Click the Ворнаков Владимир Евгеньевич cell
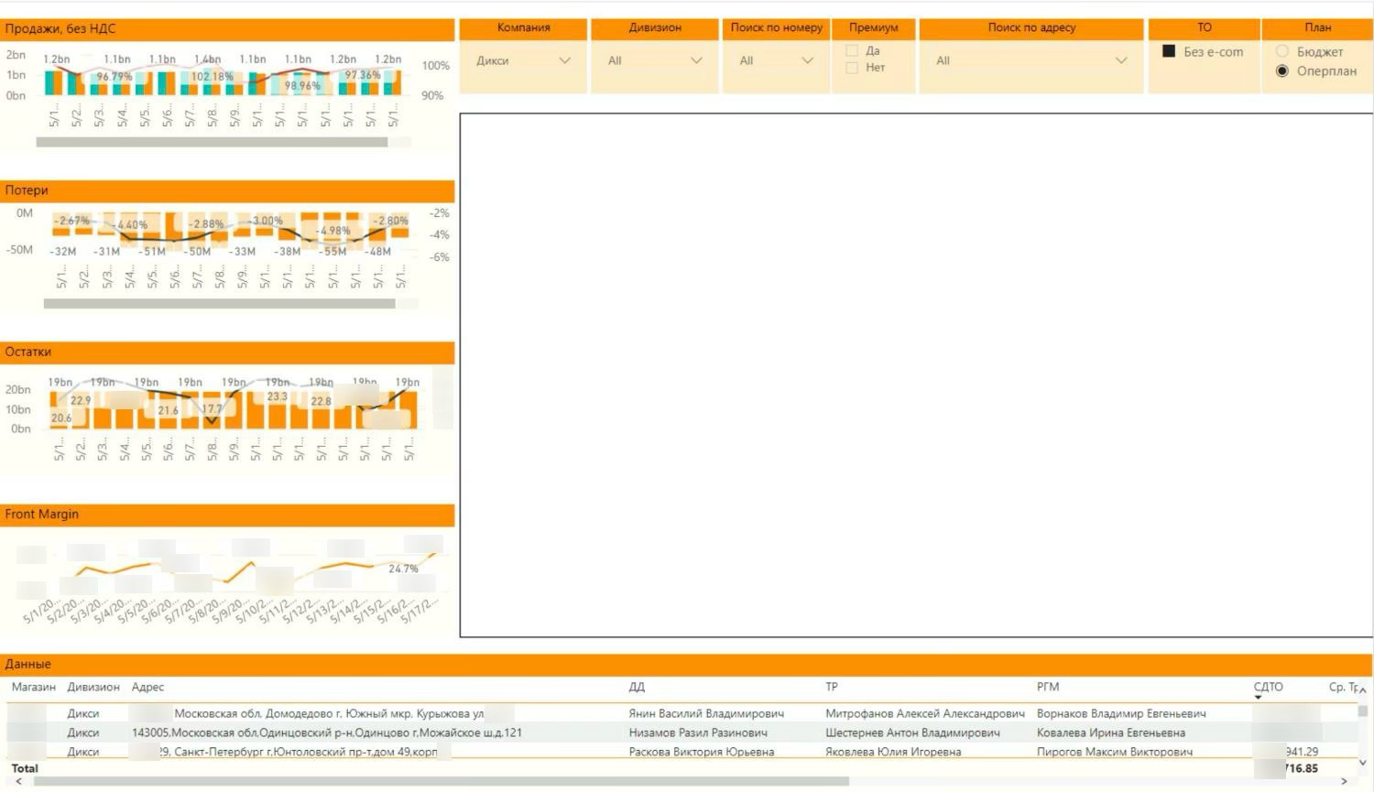1374x792 pixels. (1121, 713)
